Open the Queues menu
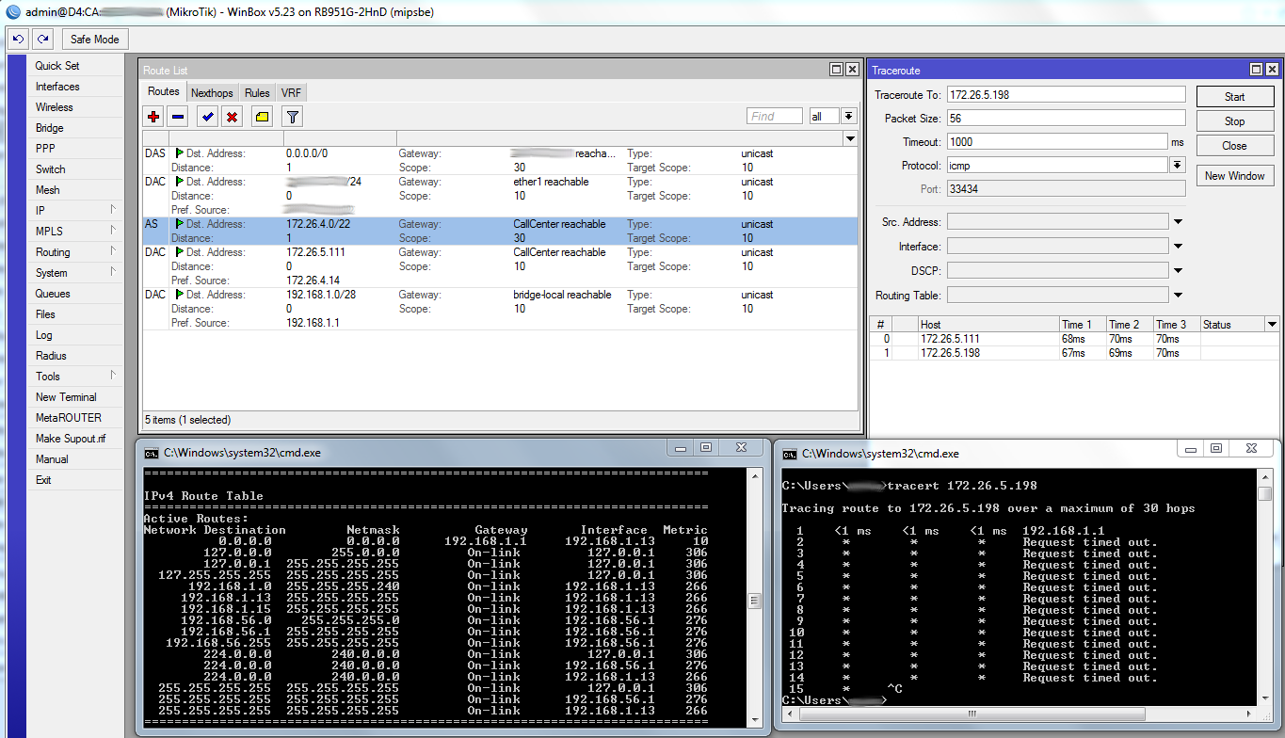This screenshot has height=738, width=1285. (77, 294)
